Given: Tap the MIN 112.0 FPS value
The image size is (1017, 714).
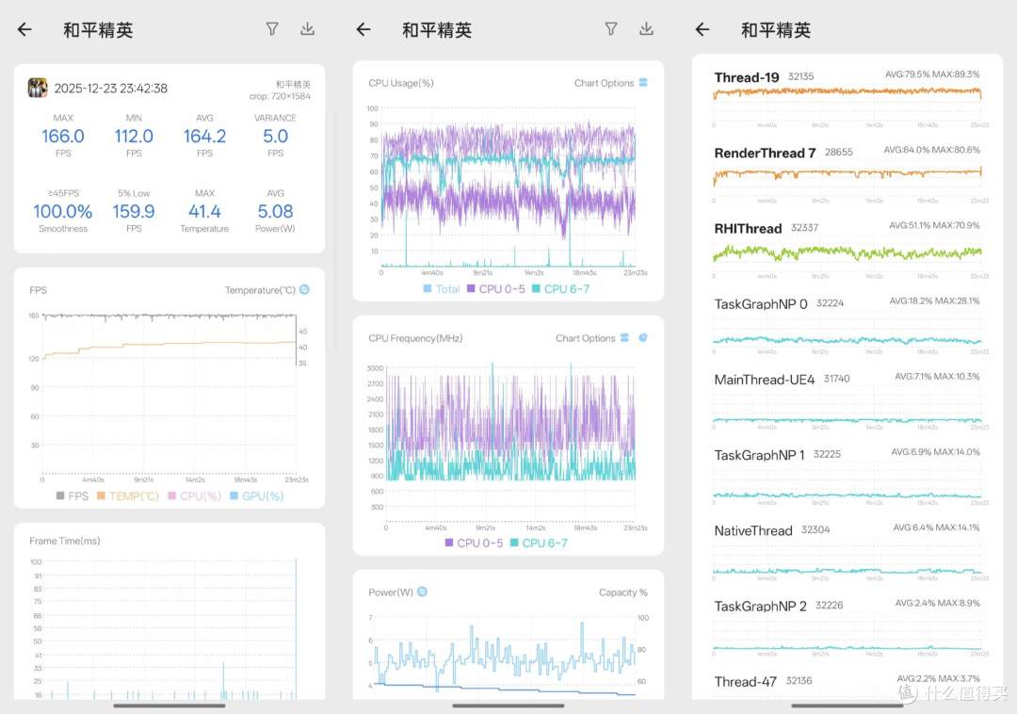Looking at the screenshot, I should 134,136.
